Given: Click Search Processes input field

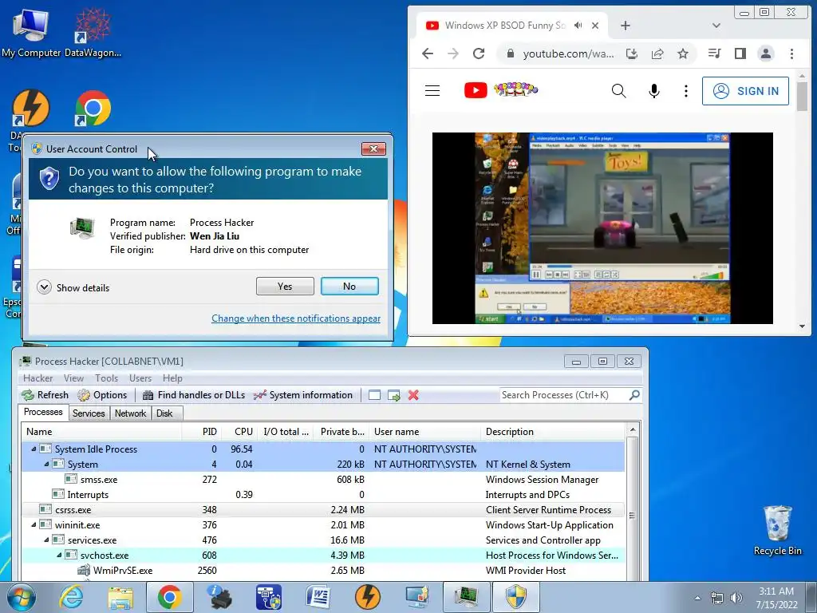Looking at the screenshot, I should click(x=562, y=395).
